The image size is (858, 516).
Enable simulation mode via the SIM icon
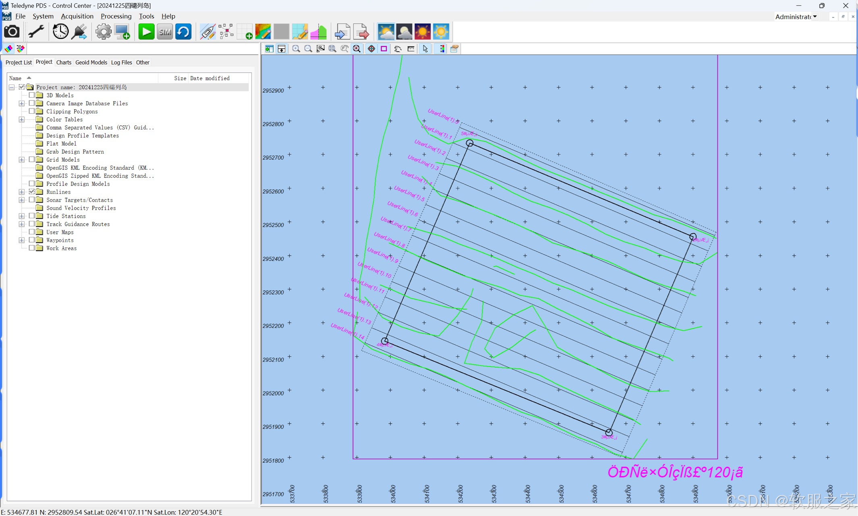click(x=165, y=31)
